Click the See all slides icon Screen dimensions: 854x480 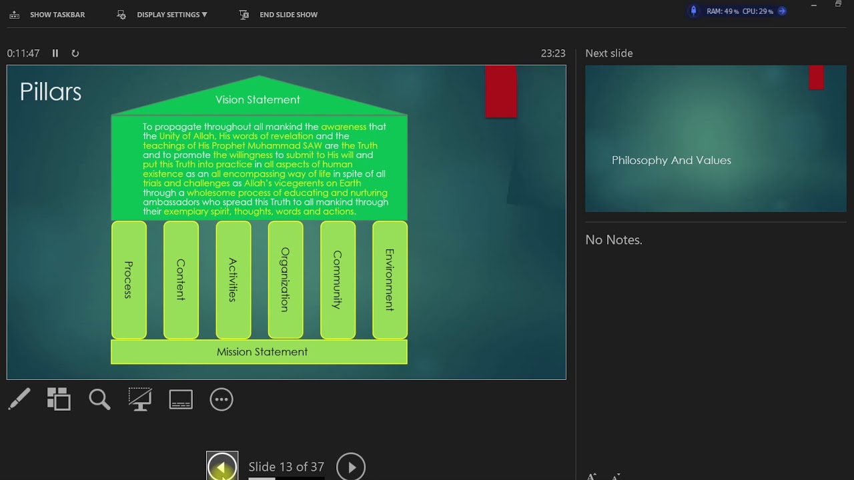[59, 399]
